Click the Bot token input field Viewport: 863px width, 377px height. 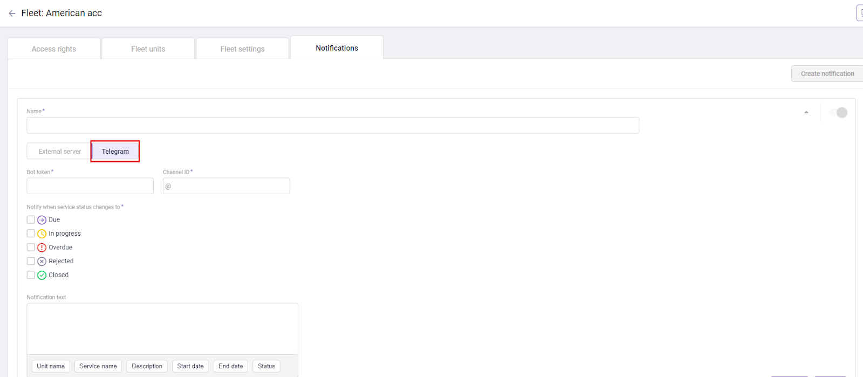click(x=90, y=186)
